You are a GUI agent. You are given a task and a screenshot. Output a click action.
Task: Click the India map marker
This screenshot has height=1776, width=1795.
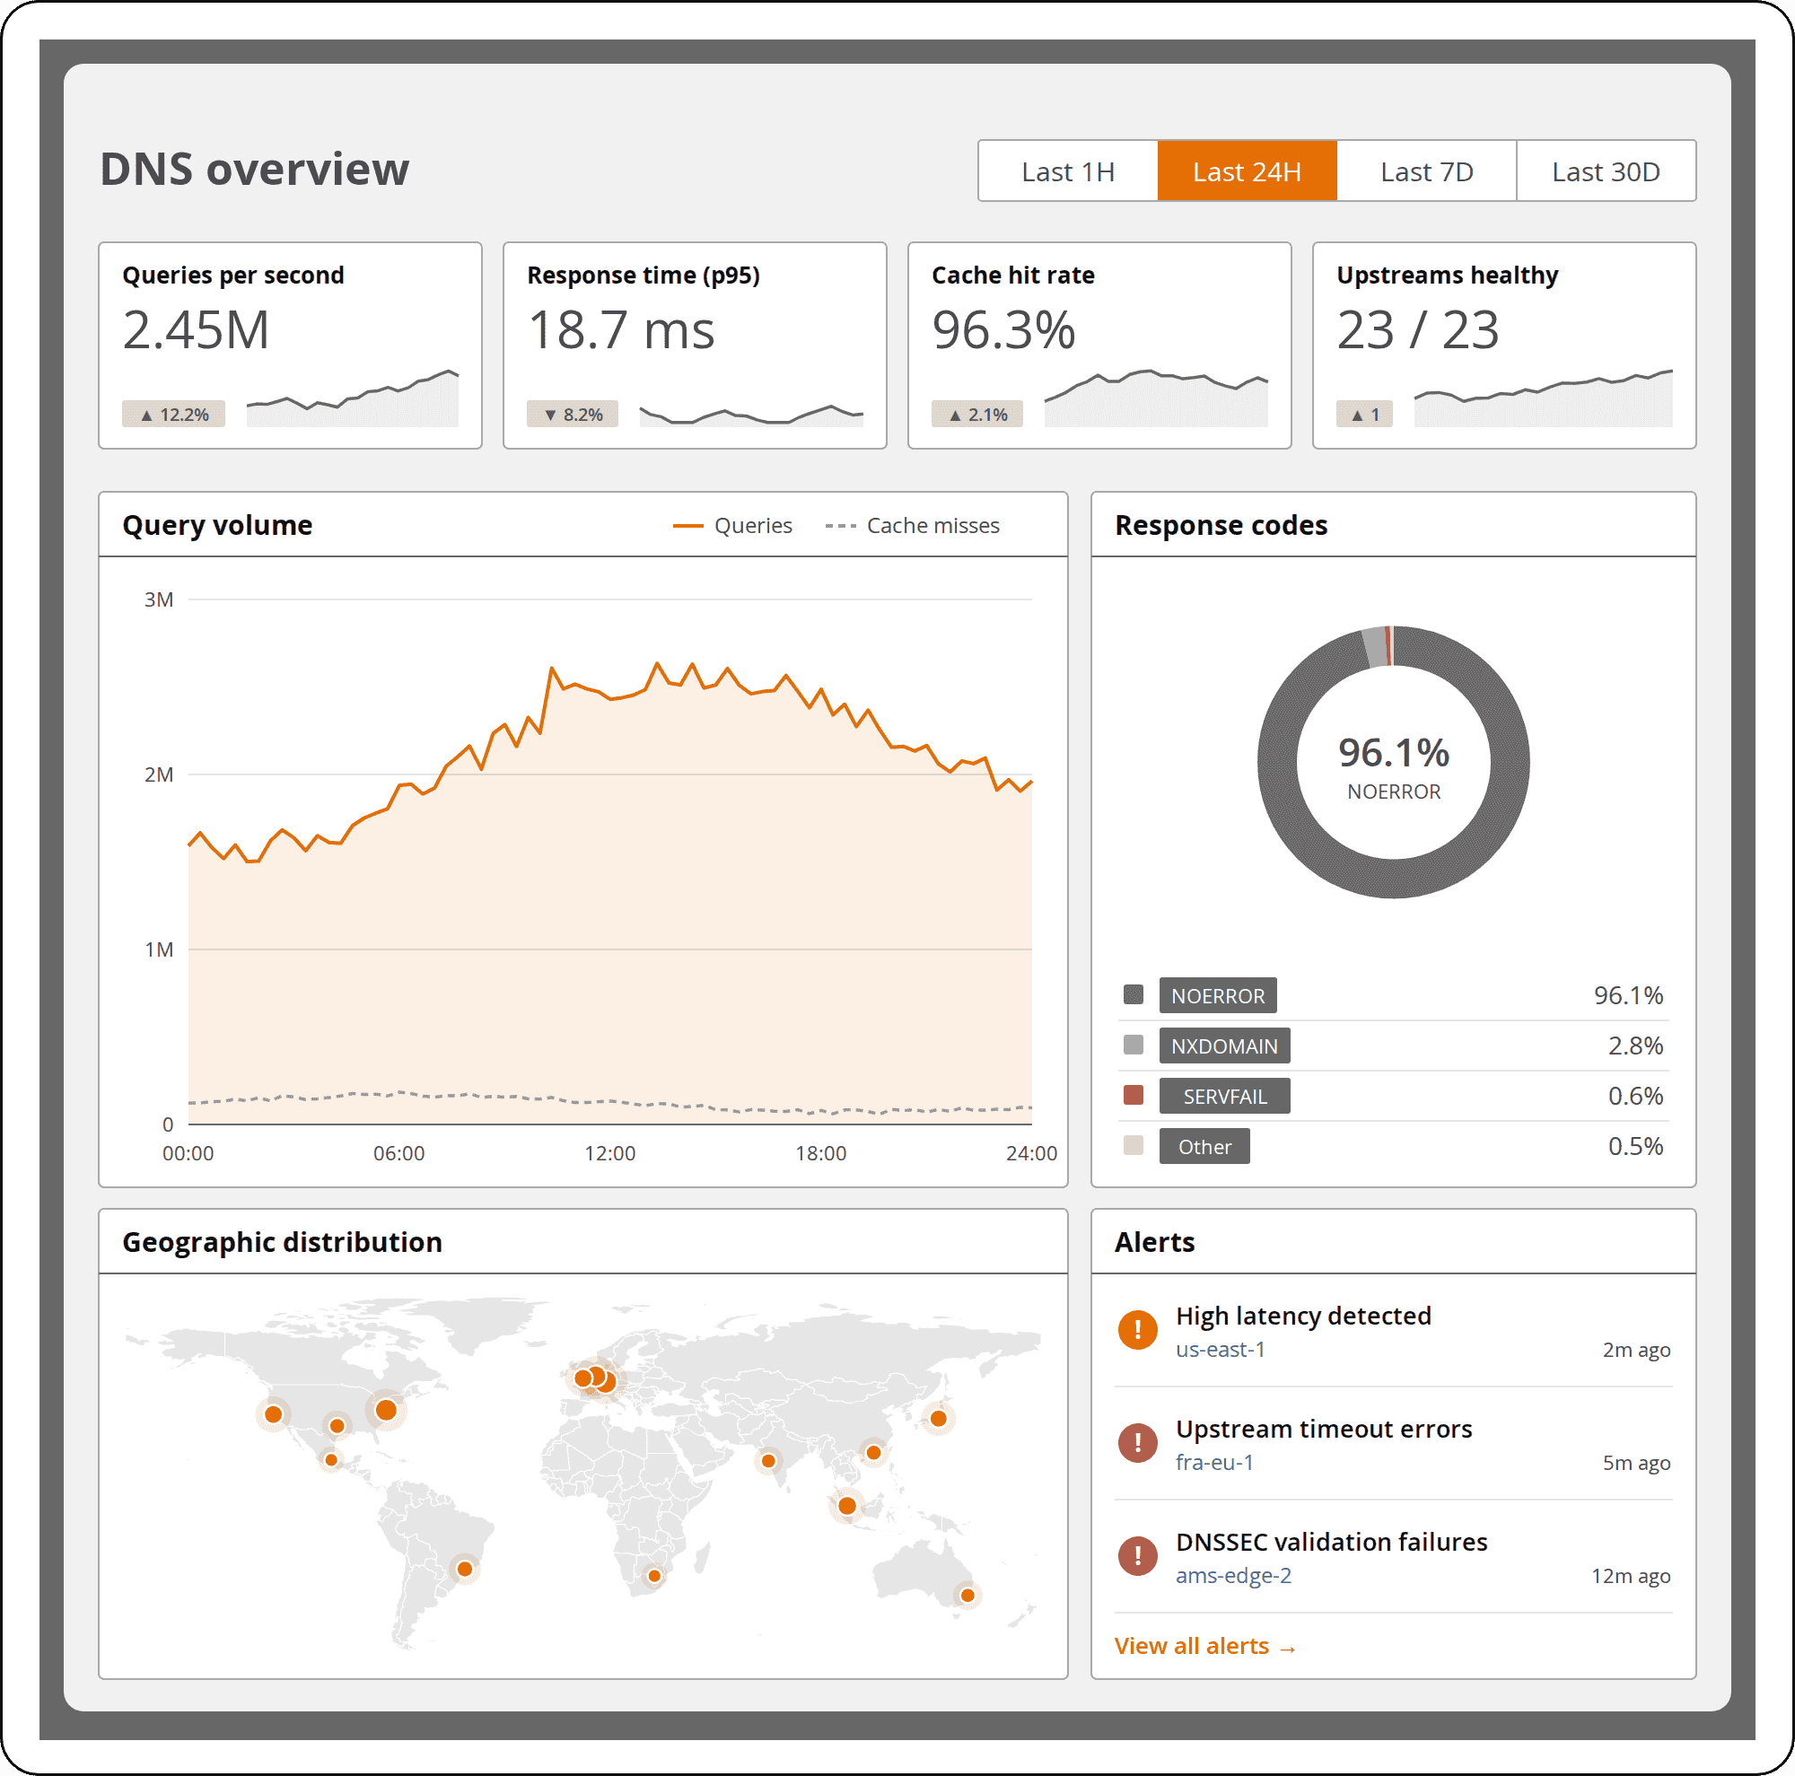[768, 1461]
